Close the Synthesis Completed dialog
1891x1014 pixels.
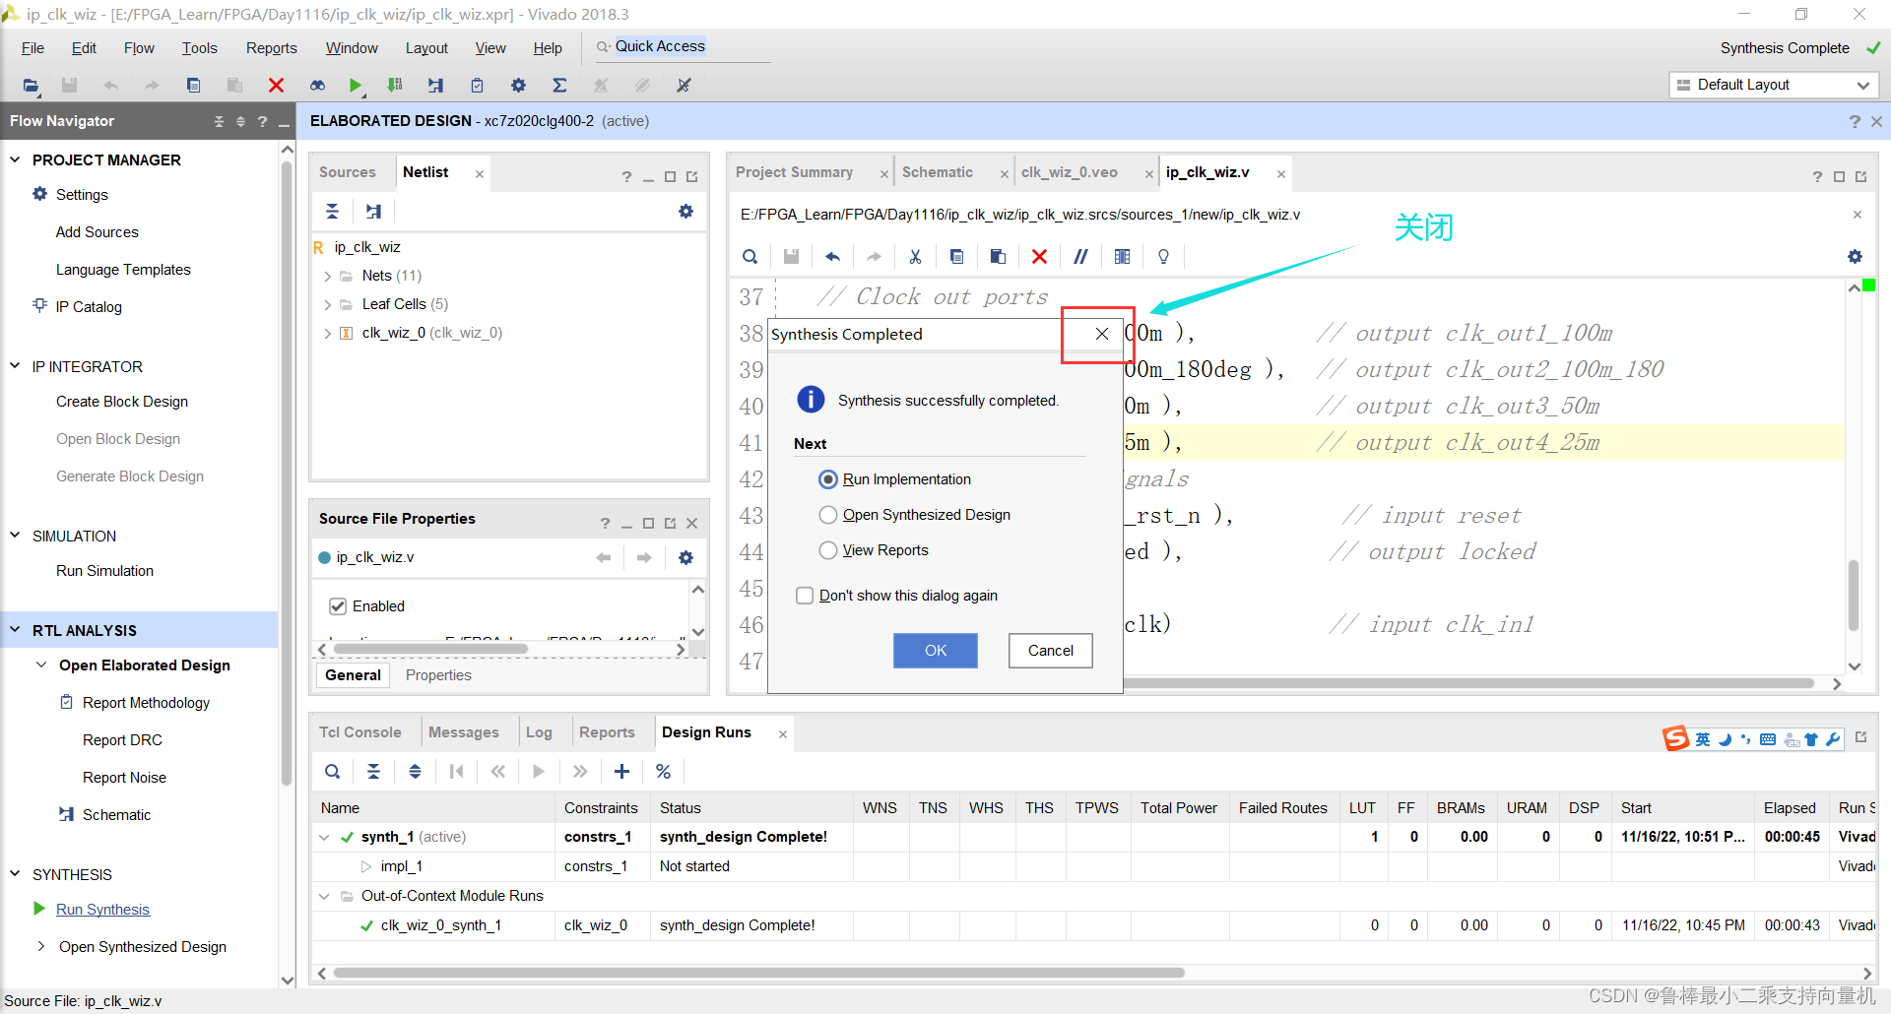coord(1102,334)
